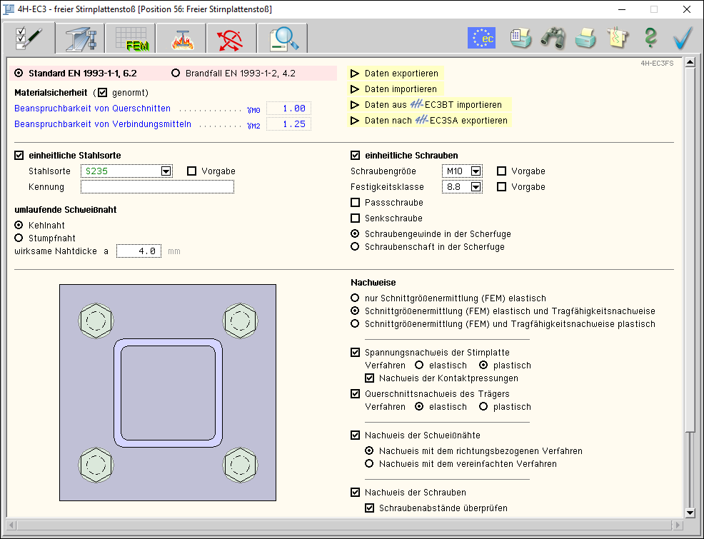Toggle the Passschraube checkbox
704x539 pixels.
(356, 203)
